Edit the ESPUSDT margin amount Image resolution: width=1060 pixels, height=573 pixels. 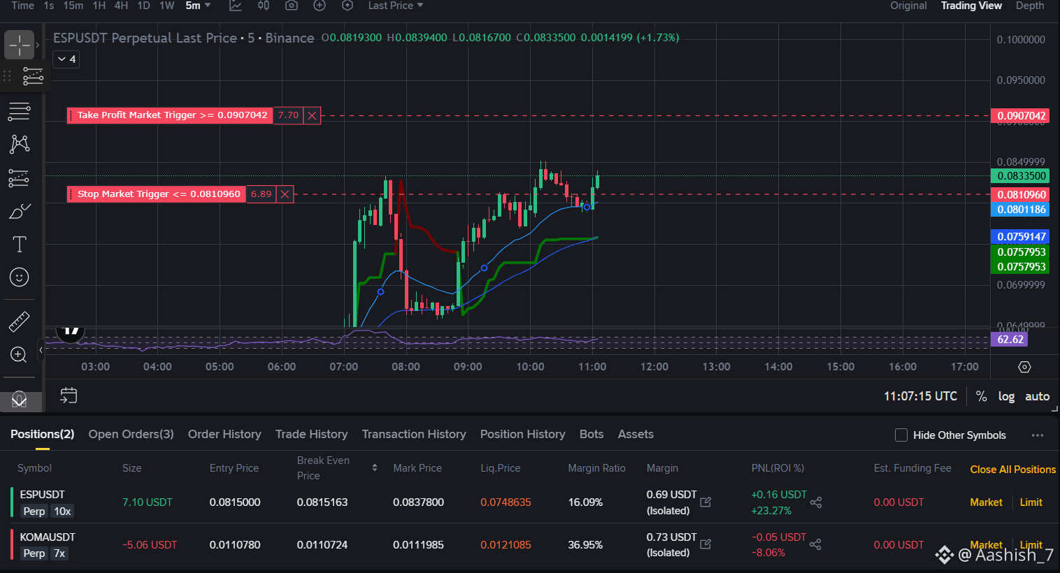706,502
